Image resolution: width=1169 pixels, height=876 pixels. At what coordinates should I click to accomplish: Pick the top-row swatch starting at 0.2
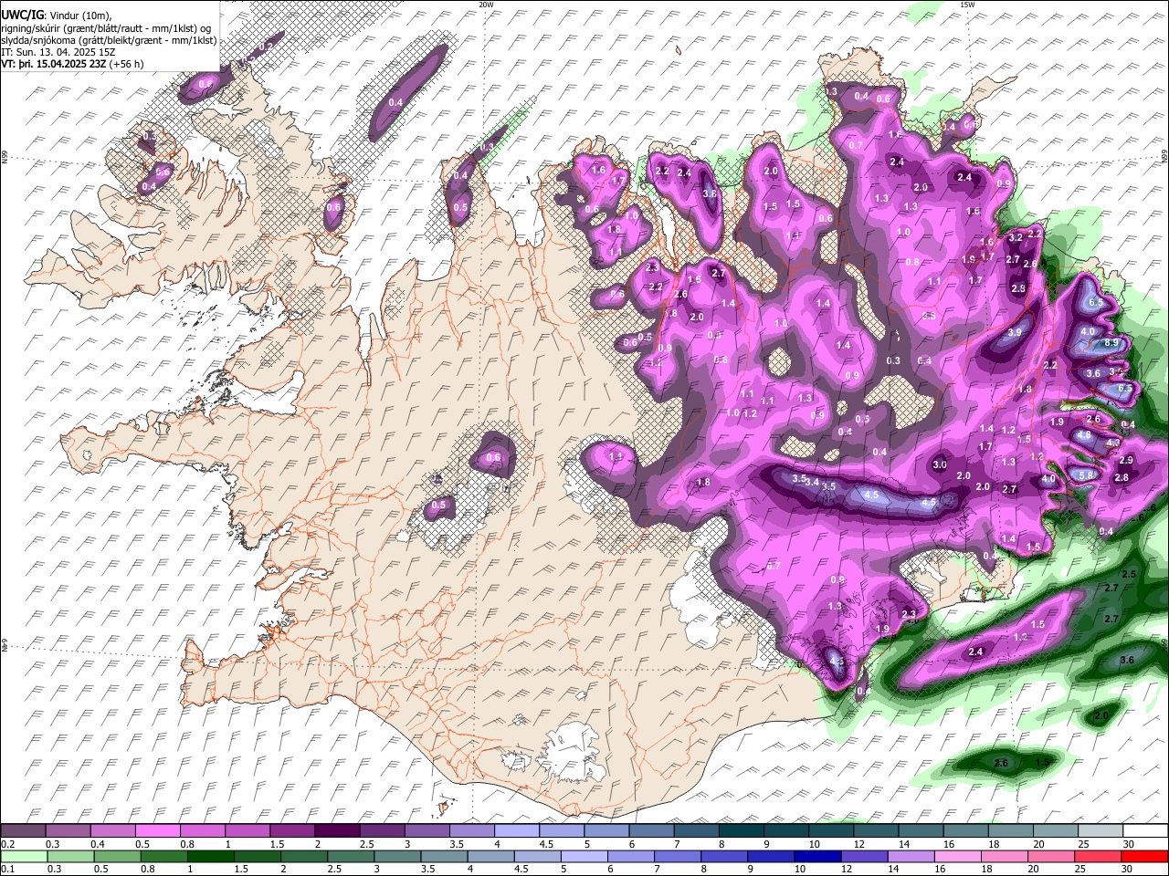23,831
